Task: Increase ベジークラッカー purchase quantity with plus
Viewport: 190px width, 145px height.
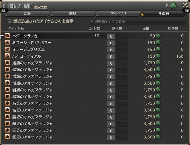Action: (119, 36)
